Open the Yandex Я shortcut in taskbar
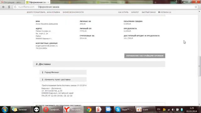The height and width of the screenshot is (113, 201). point(98,110)
